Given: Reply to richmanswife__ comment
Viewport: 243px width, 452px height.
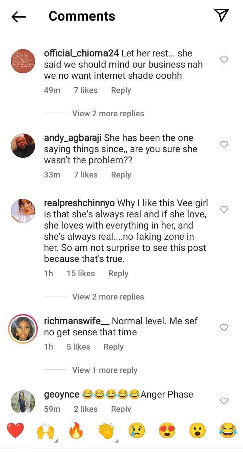Looking at the screenshot, I should coord(113,347).
